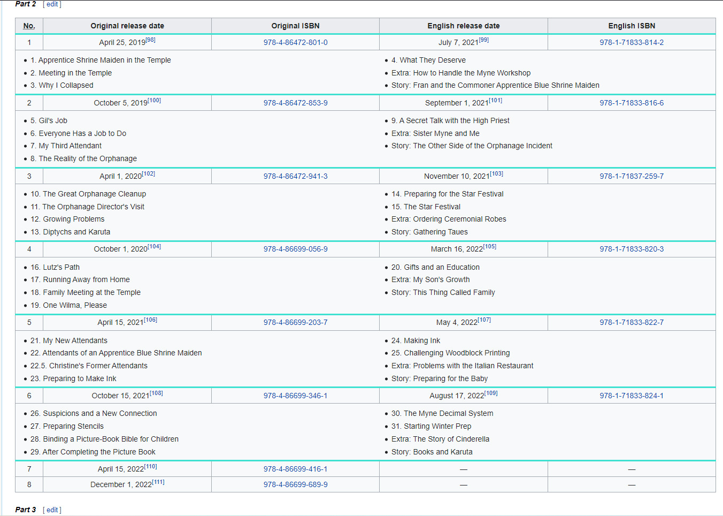Open original ISBN 978-4-86699-203-7
Image resolution: width=723 pixels, height=516 pixels.
295,322
